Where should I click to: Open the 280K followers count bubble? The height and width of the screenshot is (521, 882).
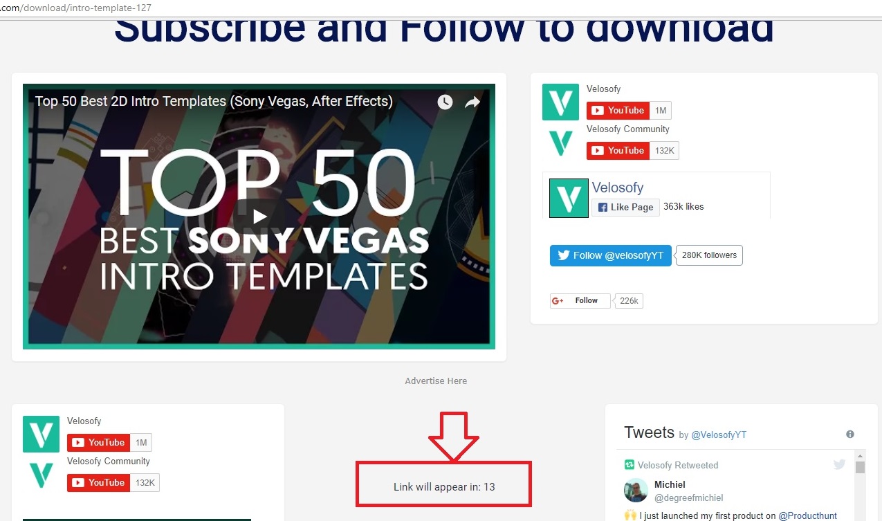(709, 255)
